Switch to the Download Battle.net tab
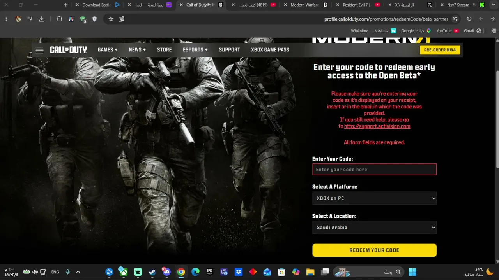 tap(97, 5)
